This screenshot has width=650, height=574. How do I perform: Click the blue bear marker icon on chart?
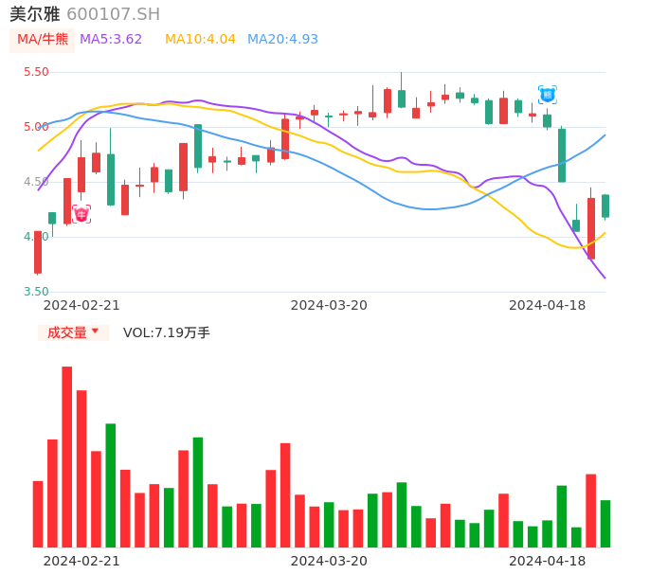click(x=548, y=95)
